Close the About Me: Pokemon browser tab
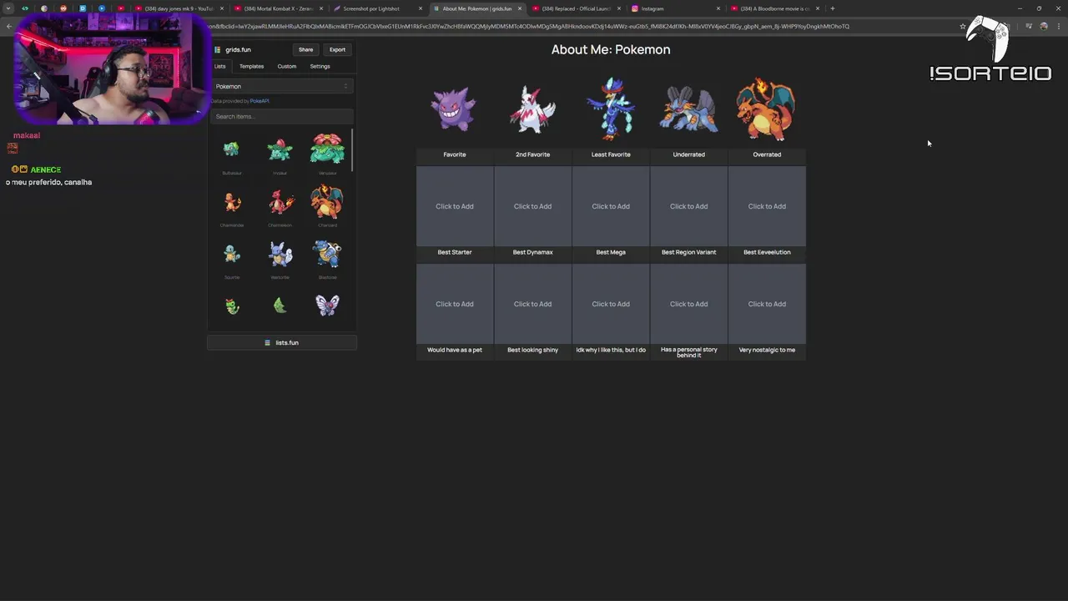 click(x=520, y=8)
